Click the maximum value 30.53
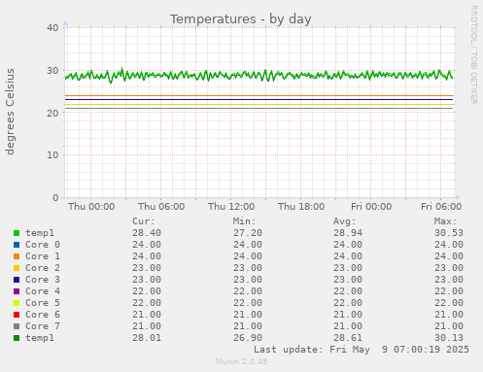 [449, 233]
